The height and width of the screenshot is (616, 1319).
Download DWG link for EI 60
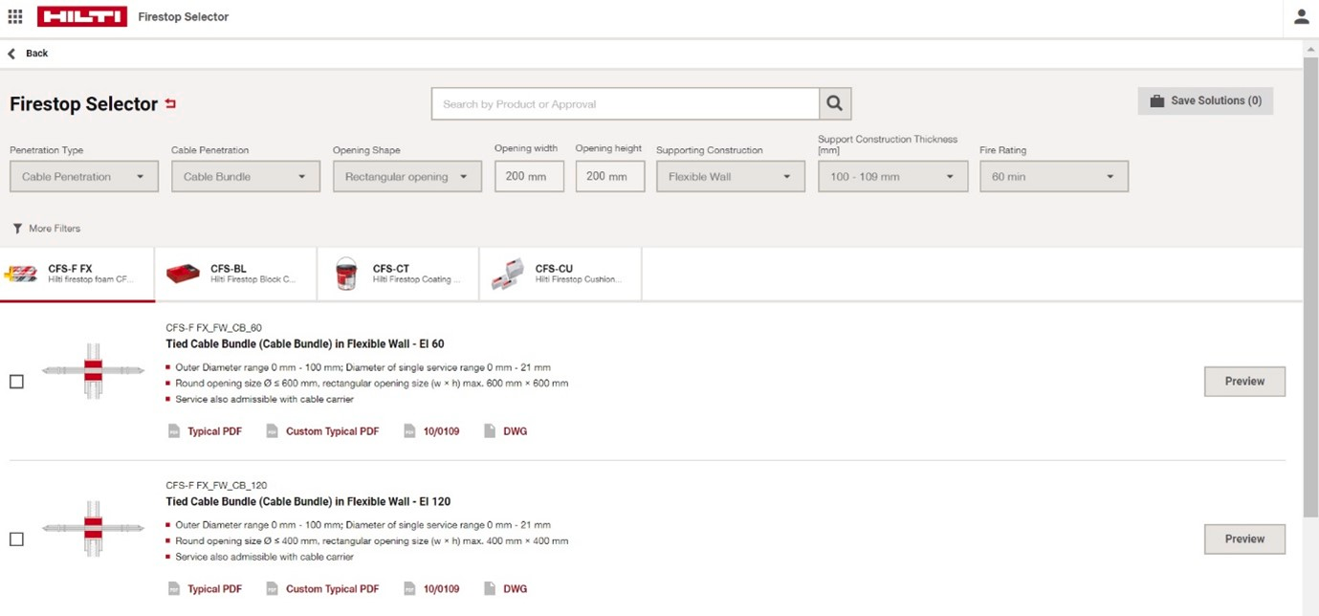point(516,431)
